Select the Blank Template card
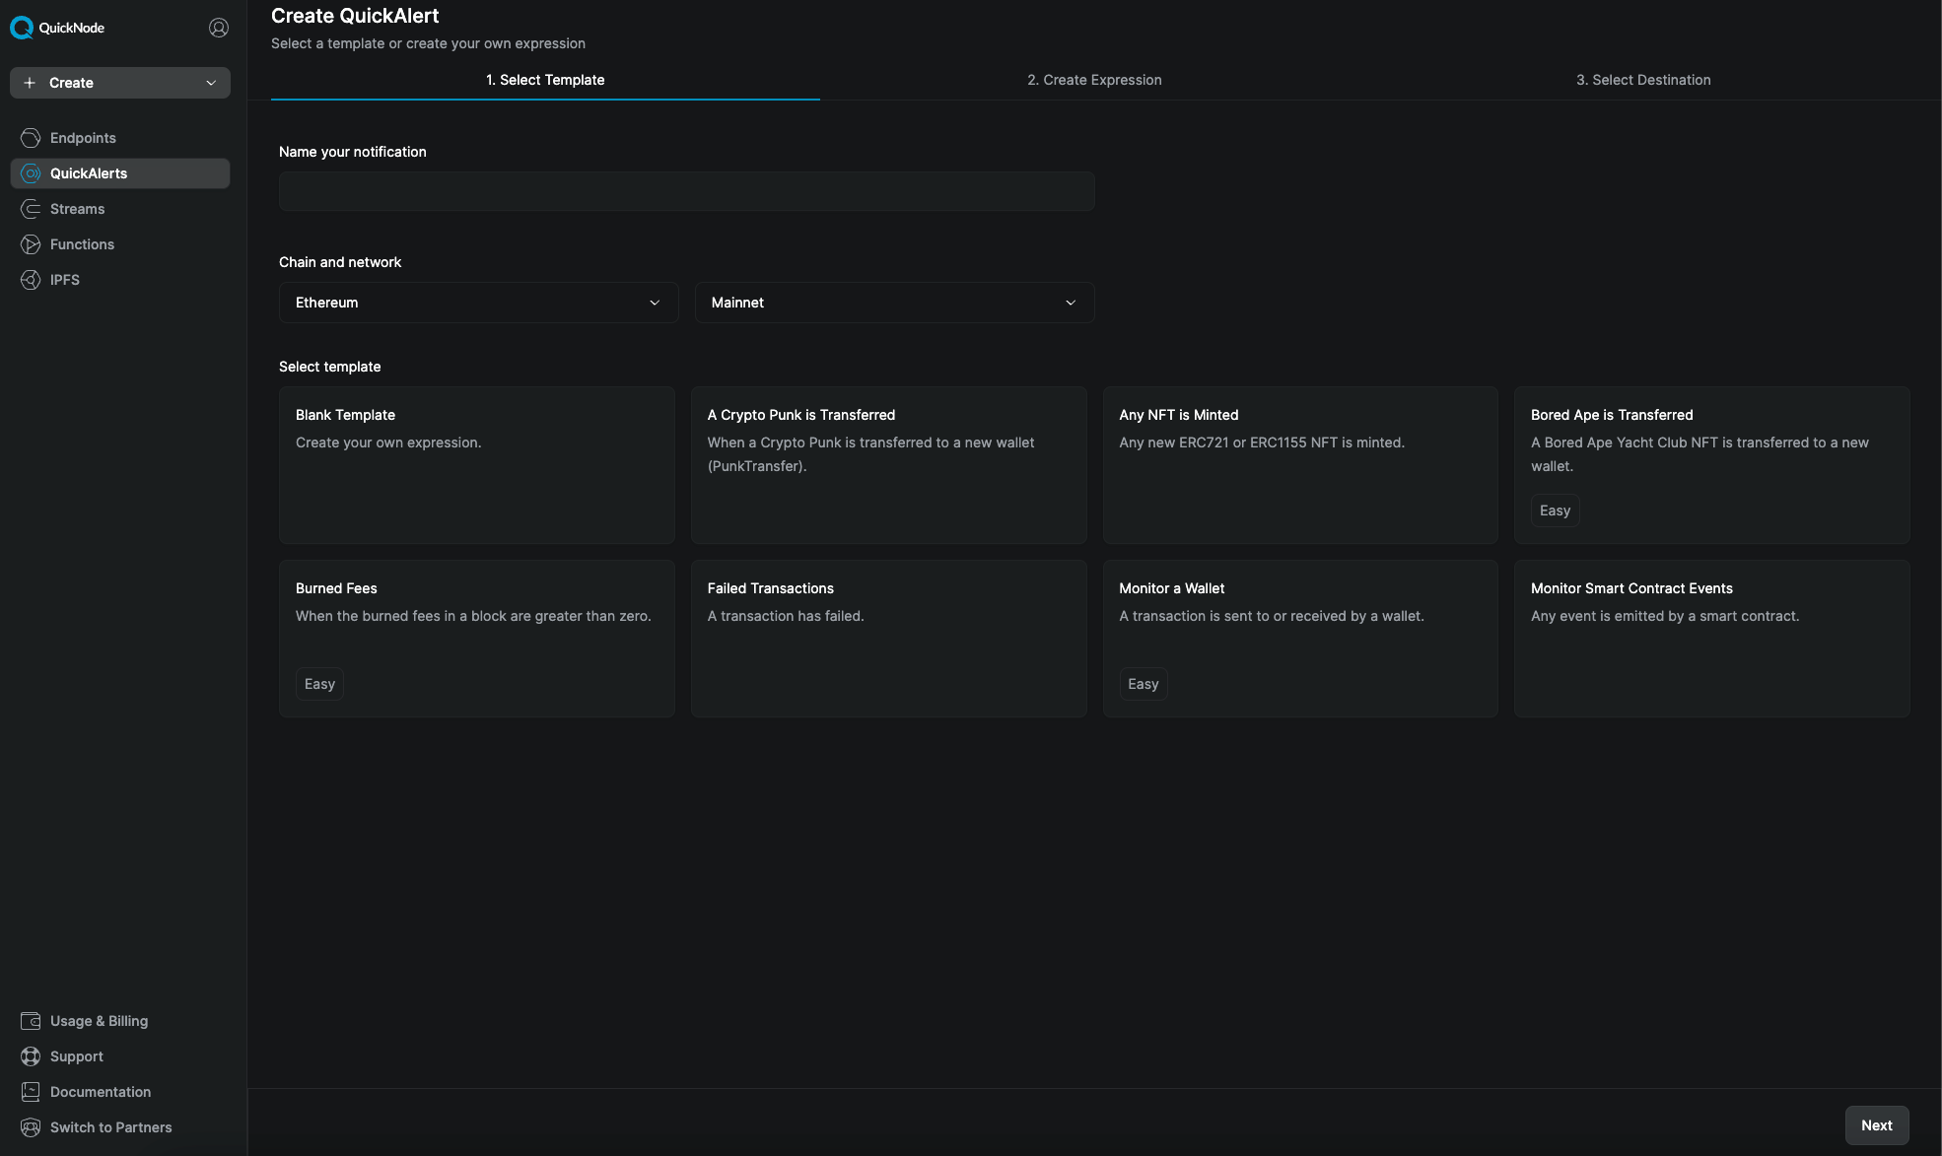 tap(477, 465)
